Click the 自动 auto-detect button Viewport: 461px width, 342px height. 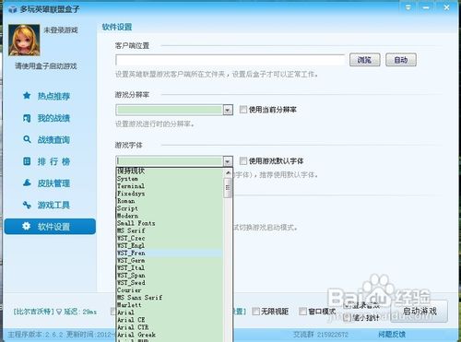pyautogui.click(x=401, y=60)
